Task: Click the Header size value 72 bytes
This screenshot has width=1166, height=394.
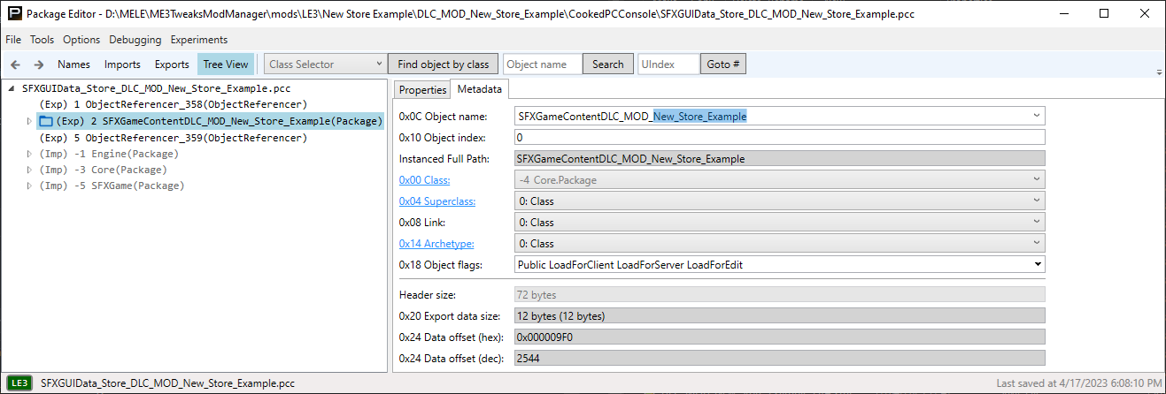Action: 780,295
